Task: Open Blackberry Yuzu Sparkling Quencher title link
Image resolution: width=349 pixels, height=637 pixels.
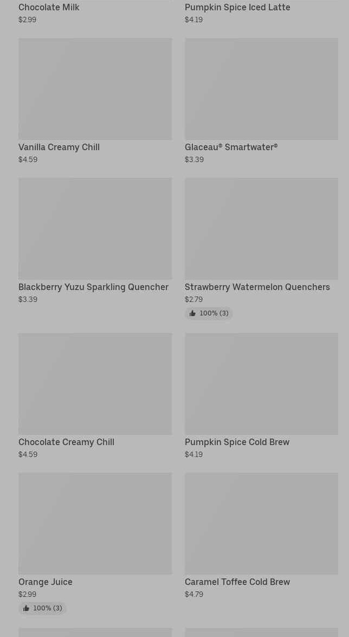Action: (x=93, y=287)
